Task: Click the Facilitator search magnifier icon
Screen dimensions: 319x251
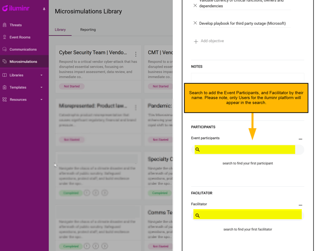Action: click(198, 216)
